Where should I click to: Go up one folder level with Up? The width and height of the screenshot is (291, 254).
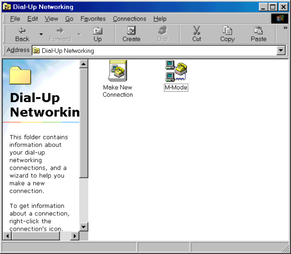click(97, 35)
